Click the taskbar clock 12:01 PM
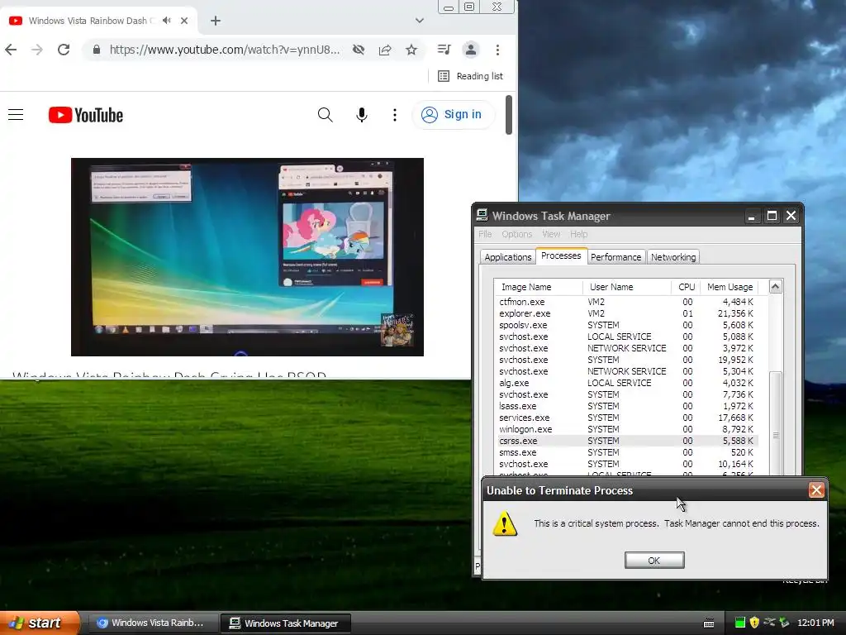This screenshot has width=846, height=635. (815, 623)
